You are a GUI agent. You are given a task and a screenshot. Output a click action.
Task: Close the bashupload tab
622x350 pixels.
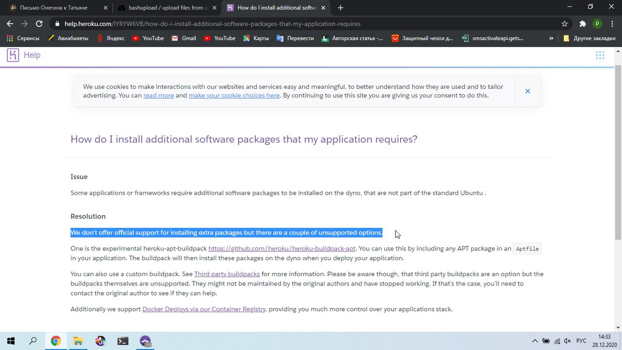(x=214, y=8)
